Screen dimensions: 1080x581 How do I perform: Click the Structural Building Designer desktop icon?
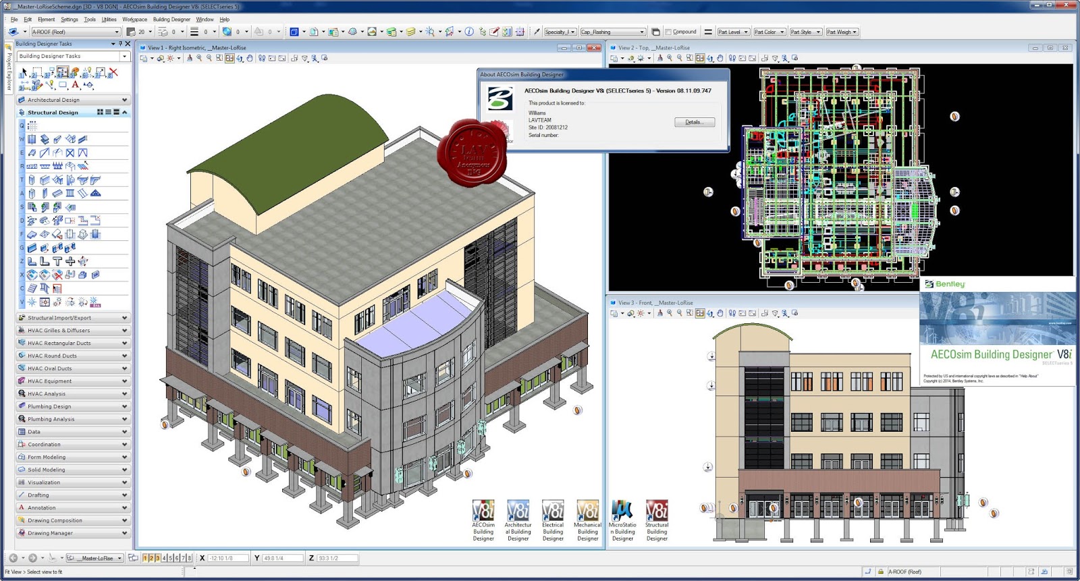click(x=657, y=520)
